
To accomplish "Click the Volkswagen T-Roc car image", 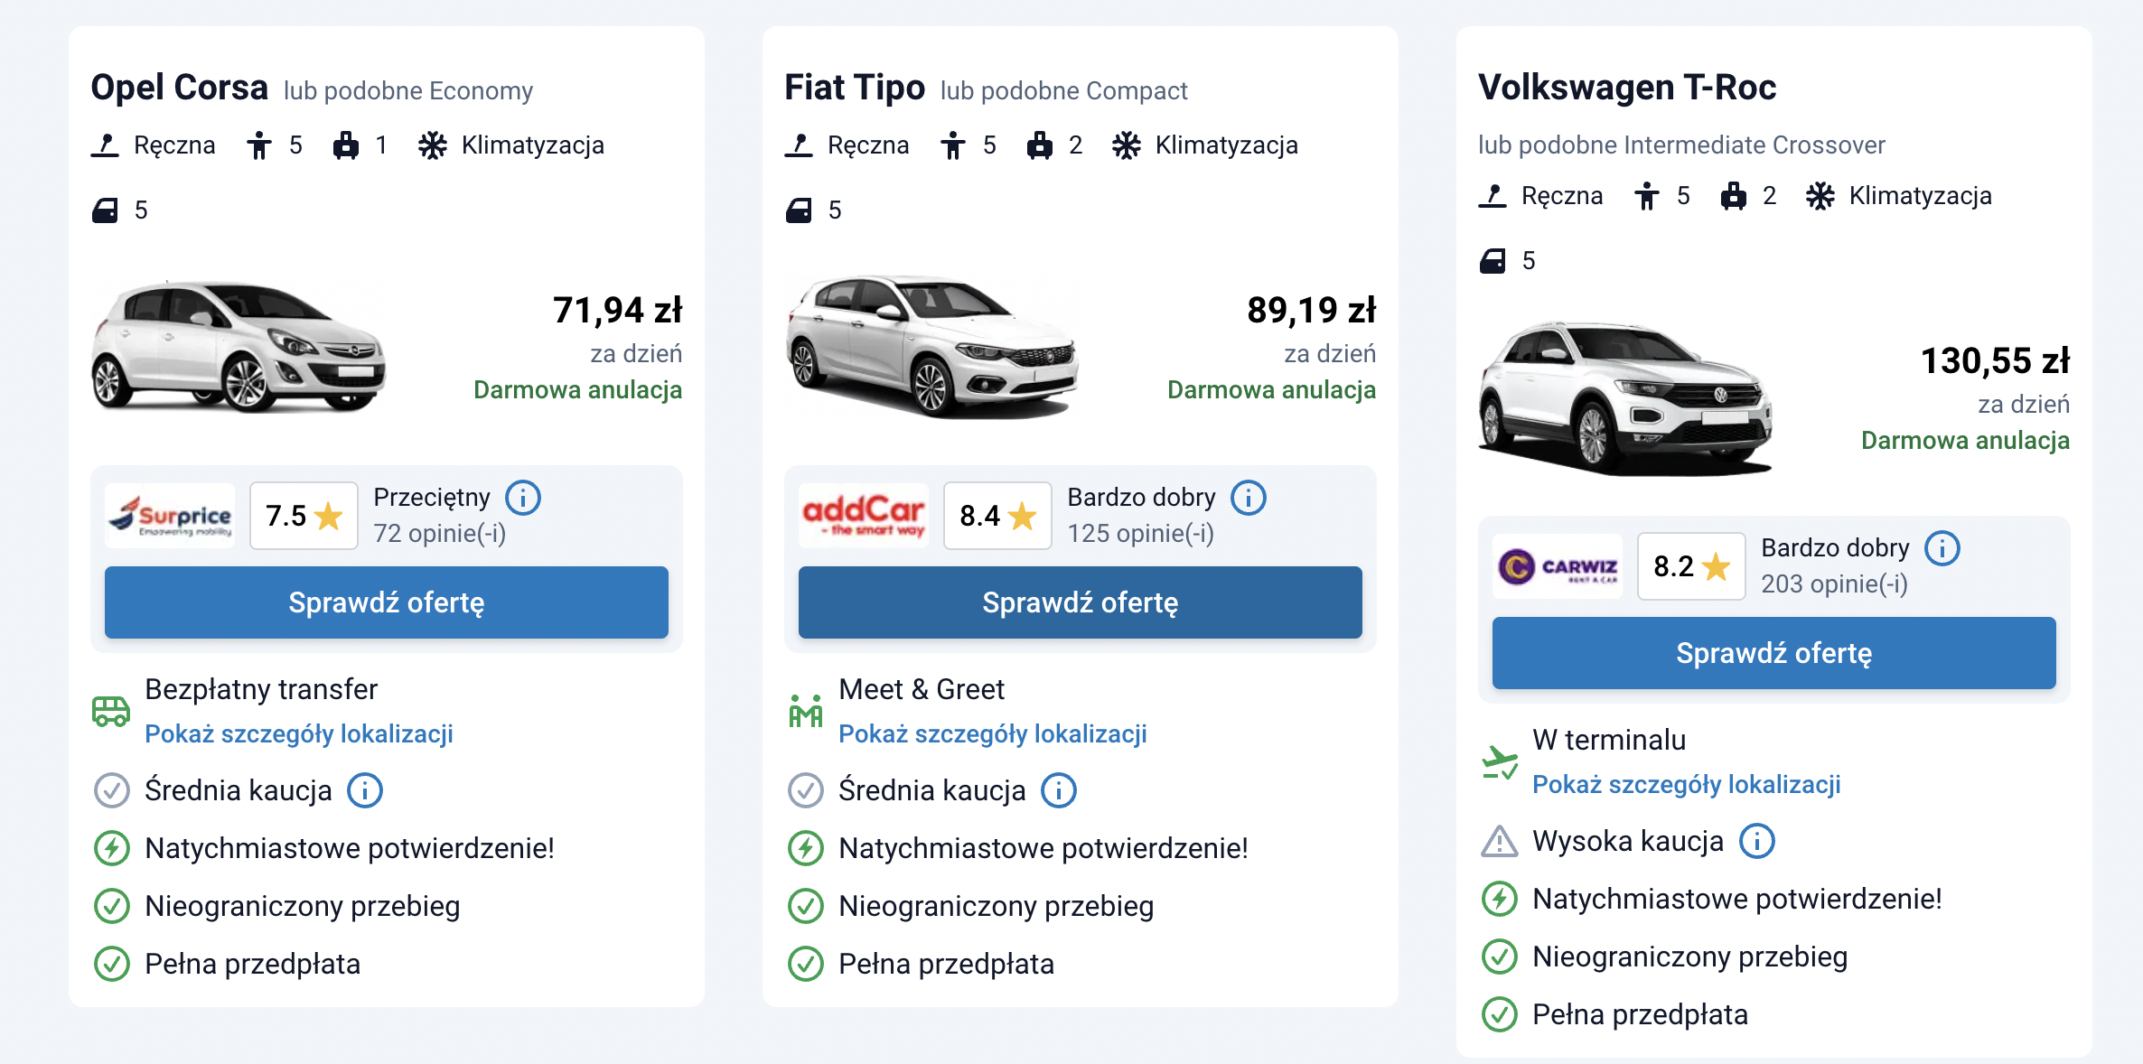I will (x=1624, y=398).
